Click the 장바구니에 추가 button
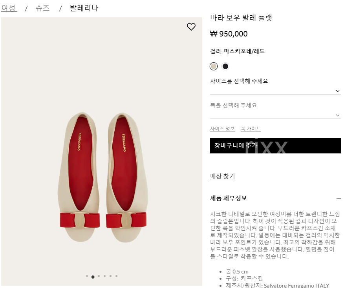Screen dimensions: 344x288 pos(275,146)
